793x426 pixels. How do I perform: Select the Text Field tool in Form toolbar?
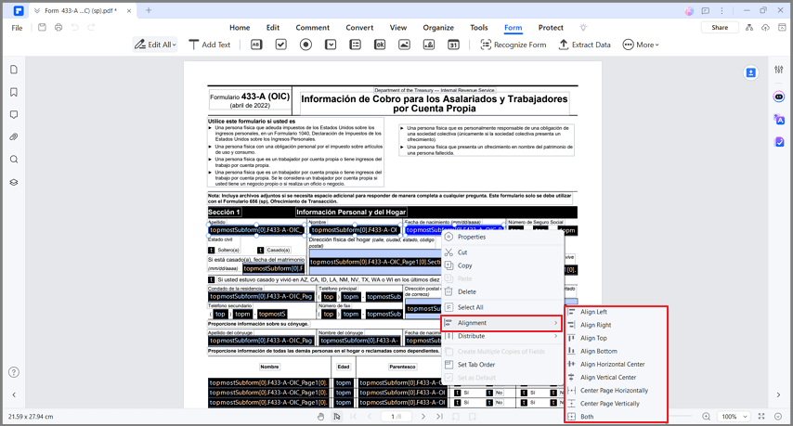click(x=256, y=45)
